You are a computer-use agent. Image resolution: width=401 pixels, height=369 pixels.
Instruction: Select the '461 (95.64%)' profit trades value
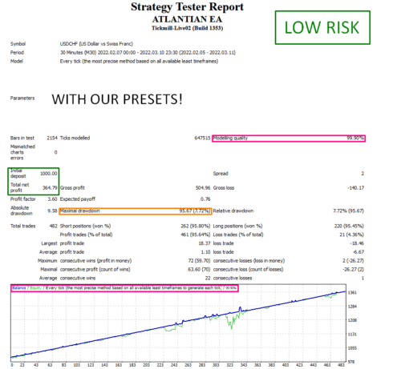(196, 235)
